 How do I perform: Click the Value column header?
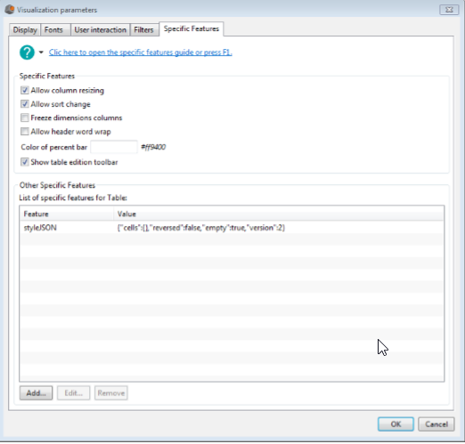click(279, 214)
